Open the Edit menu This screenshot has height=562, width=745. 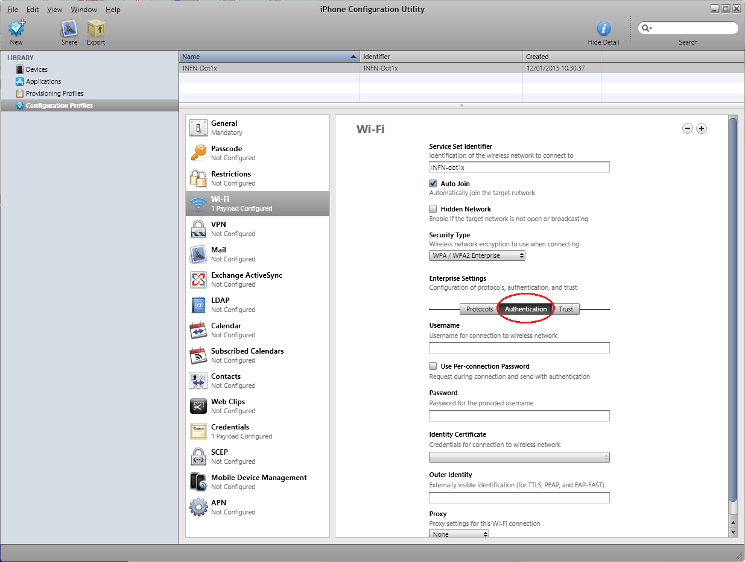click(33, 10)
